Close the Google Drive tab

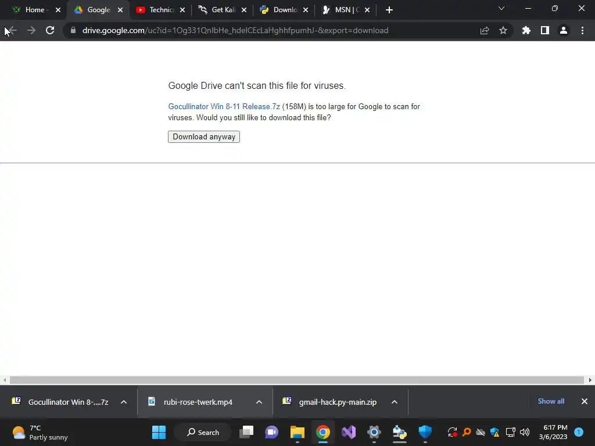click(x=120, y=10)
